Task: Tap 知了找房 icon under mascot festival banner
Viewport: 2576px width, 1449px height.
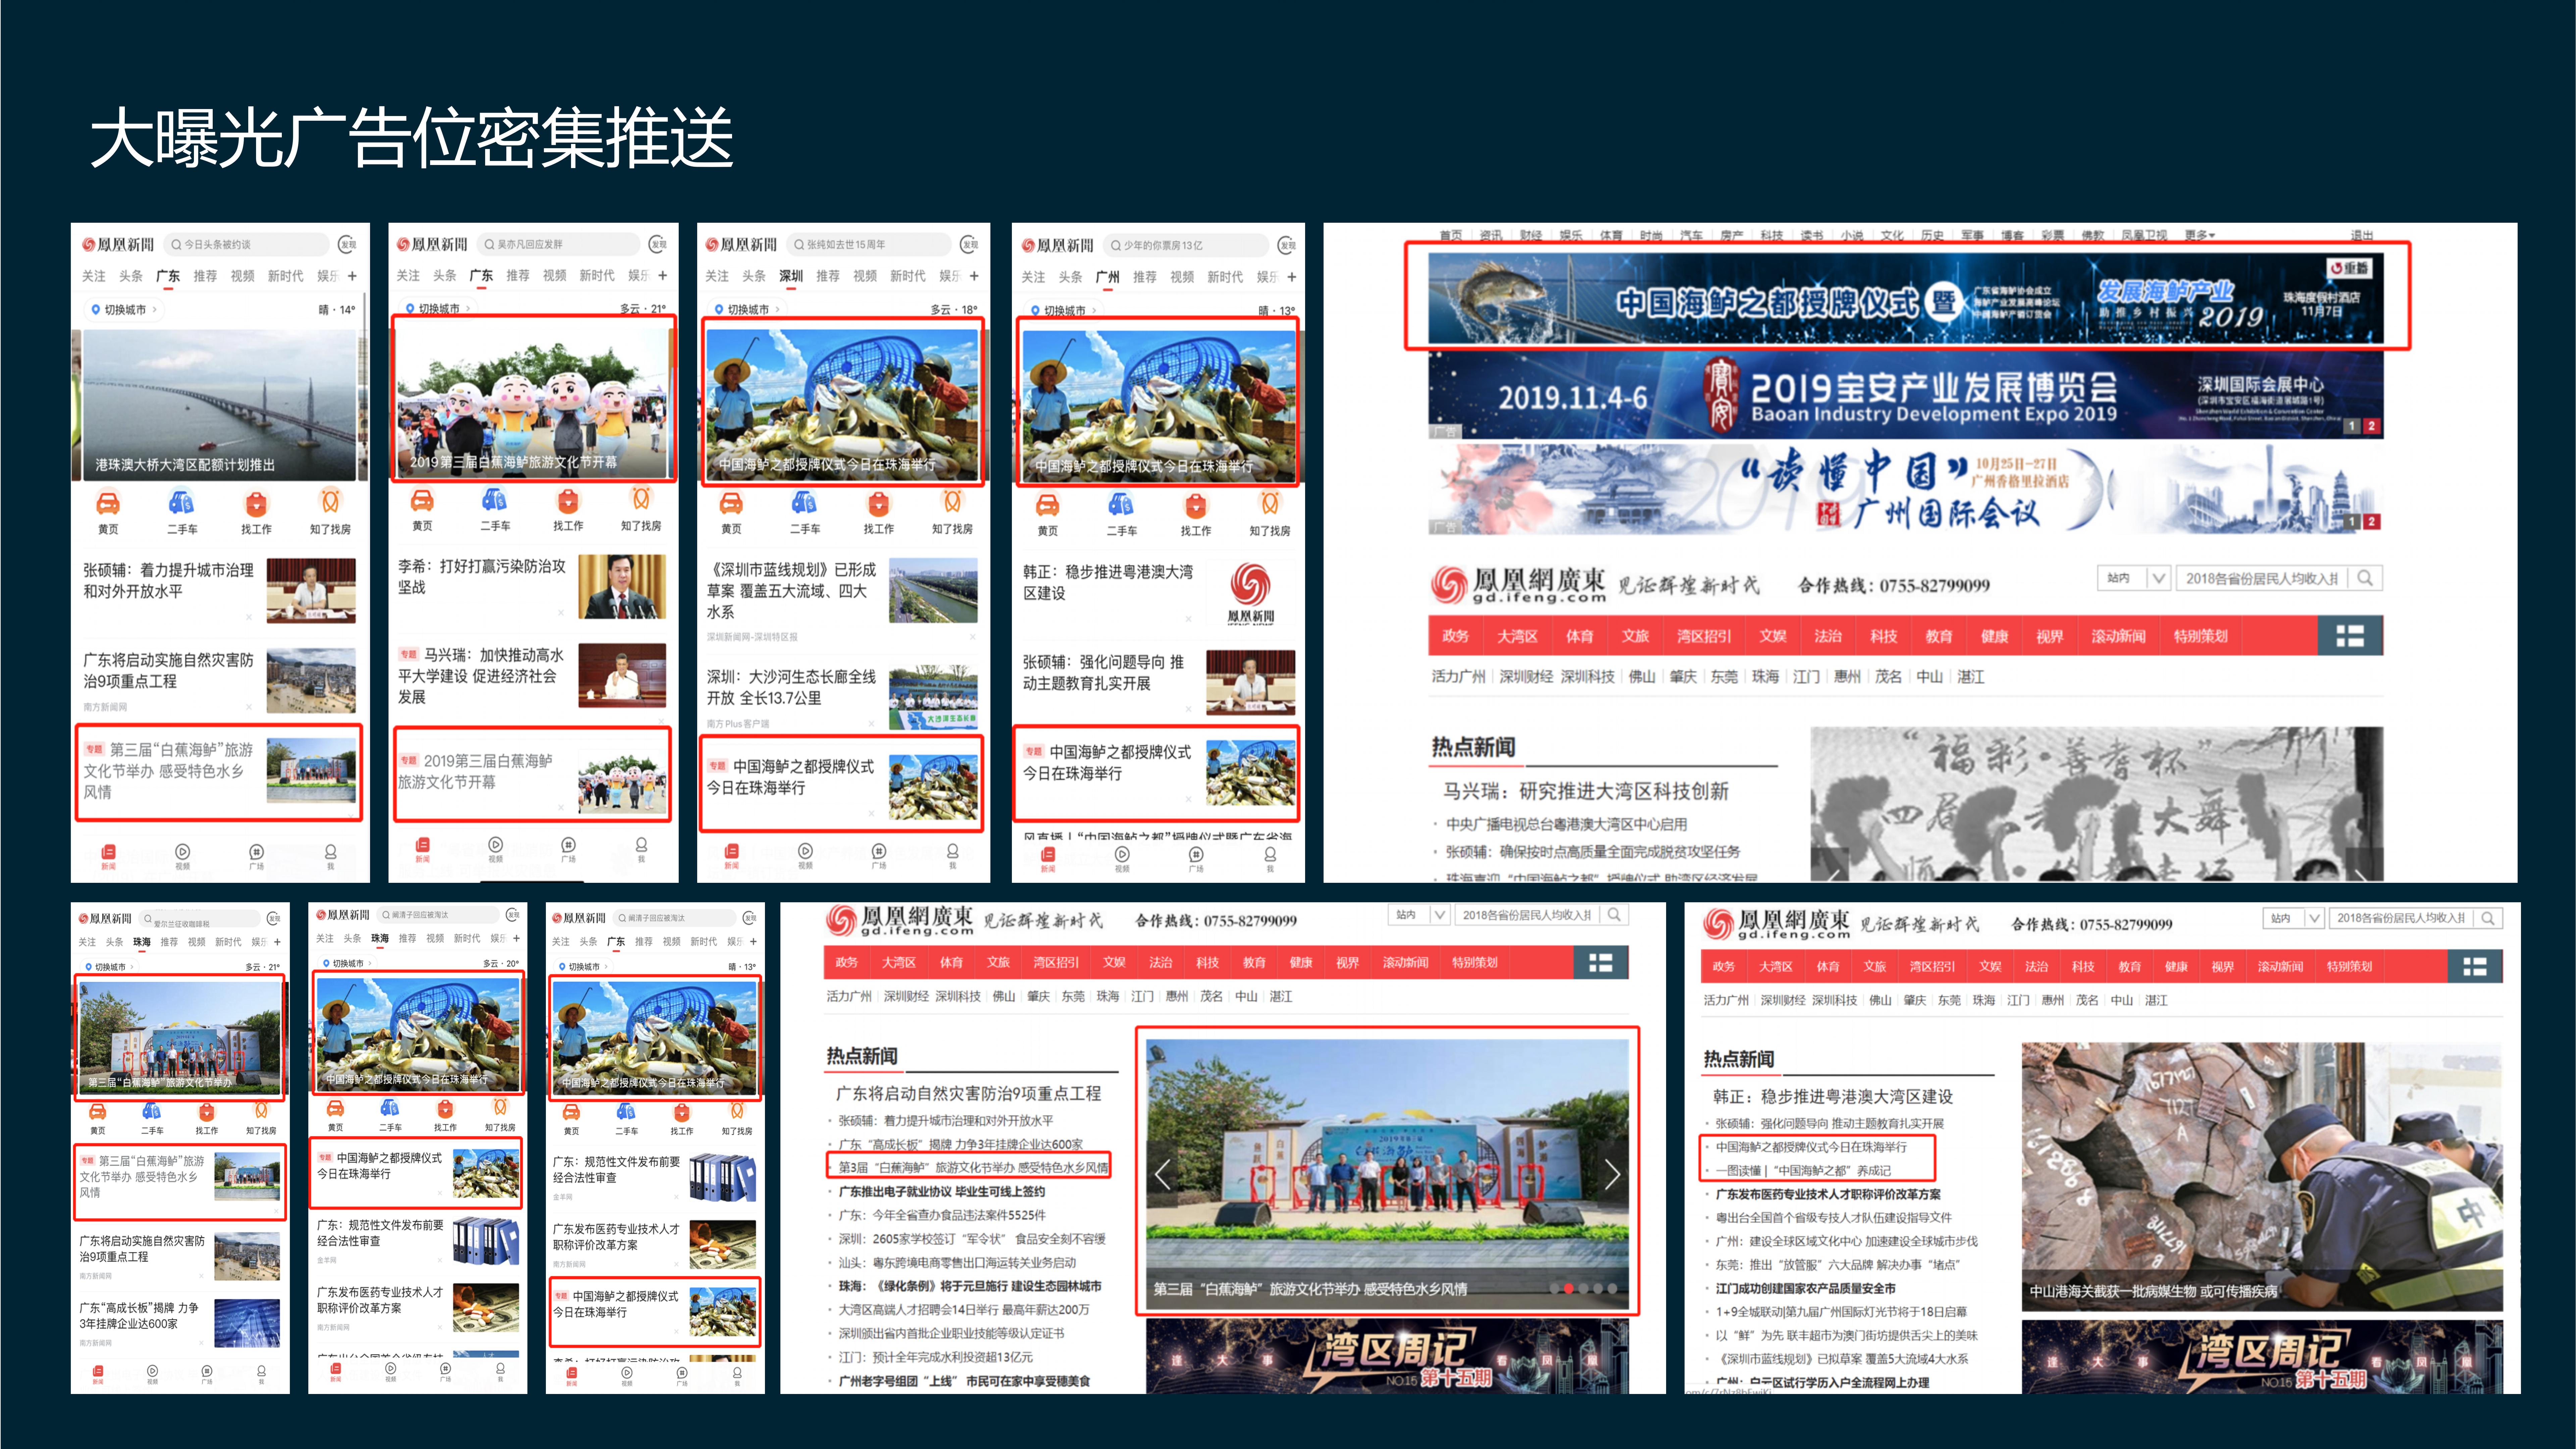Action: coord(641,499)
